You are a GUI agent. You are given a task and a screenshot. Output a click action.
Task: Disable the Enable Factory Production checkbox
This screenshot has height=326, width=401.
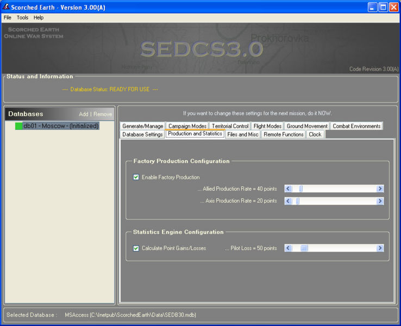click(136, 177)
